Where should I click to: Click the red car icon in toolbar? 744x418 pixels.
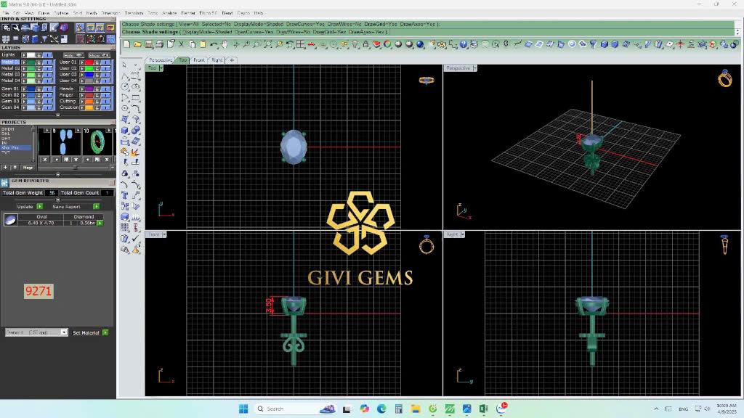(311, 44)
